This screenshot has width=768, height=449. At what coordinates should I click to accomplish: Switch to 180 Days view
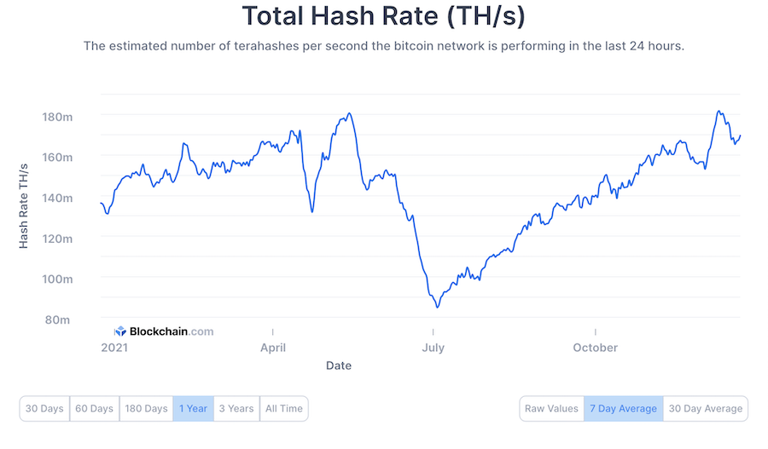146,408
